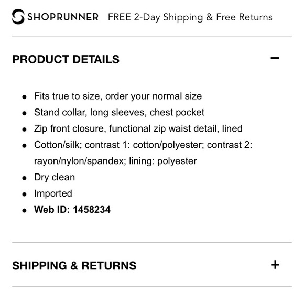Screen dimensions: 304x304
Task: Select the Web ID: 1458234 text
Action: [x=72, y=210]
